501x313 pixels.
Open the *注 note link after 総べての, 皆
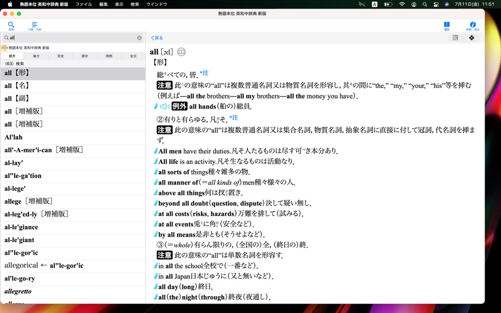tap(204, 73)
